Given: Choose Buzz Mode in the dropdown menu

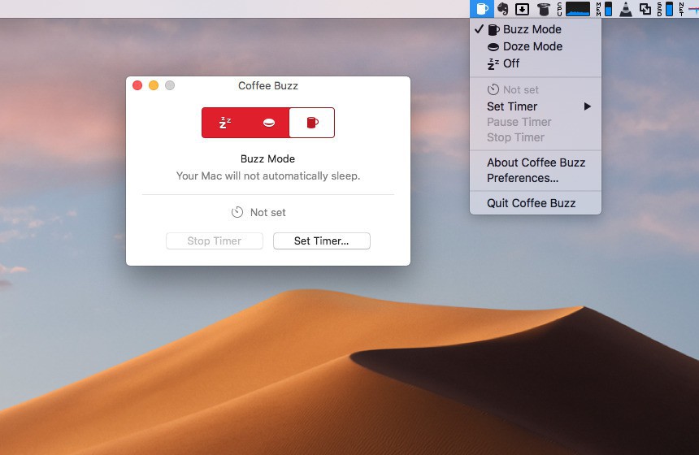Looking at the screenshot, I should pos(536,29).
